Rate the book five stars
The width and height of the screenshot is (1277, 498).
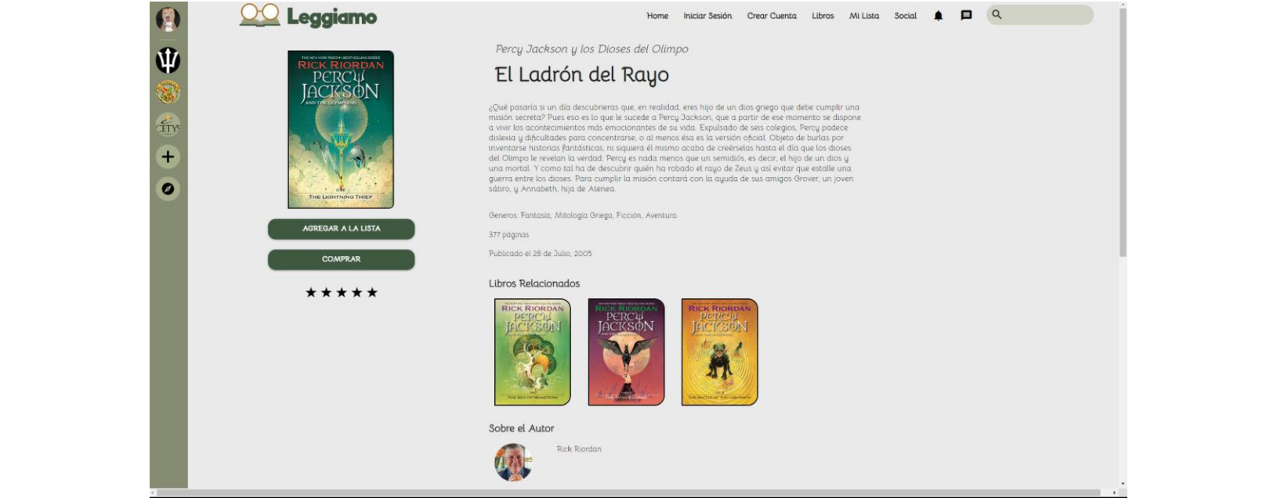pyautogui.click(x=372, y=292)
